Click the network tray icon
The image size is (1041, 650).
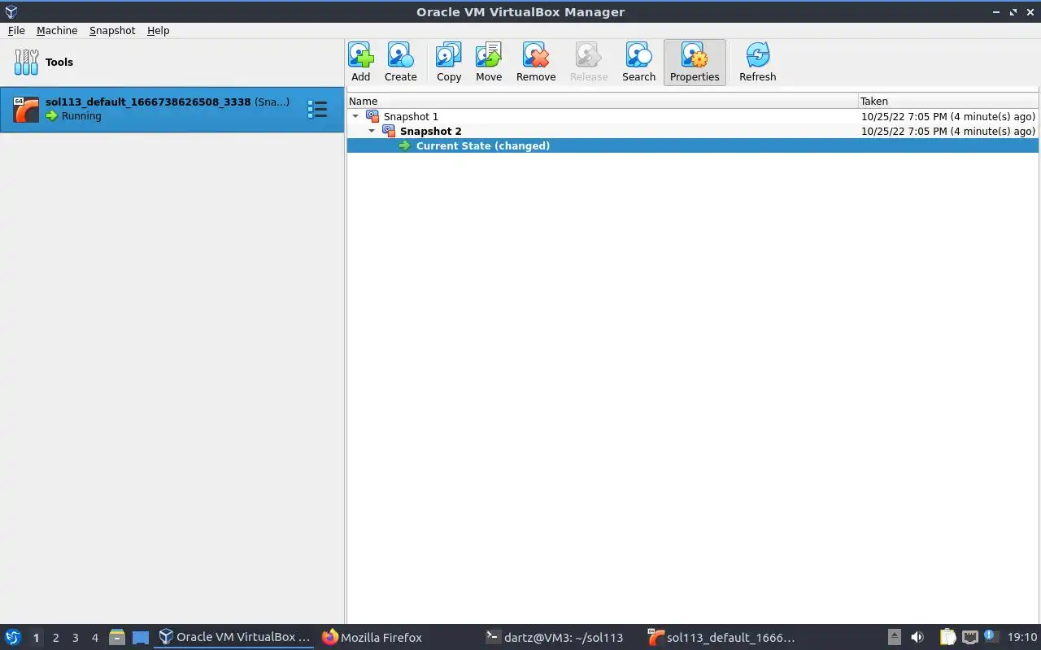tap(969, 637)
